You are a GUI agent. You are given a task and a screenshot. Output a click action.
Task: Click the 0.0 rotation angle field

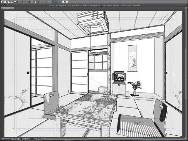[24, 139]
